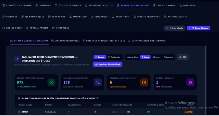Set period to 7 Jours
This screenshot has height=116, width=219.
click(x=145, y=57)
